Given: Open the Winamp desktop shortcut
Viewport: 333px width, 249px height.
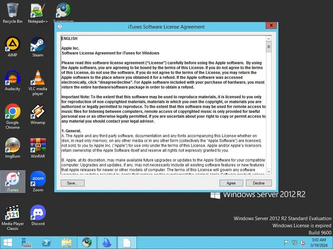Looking at the screenshot, I should coord(38,114).
